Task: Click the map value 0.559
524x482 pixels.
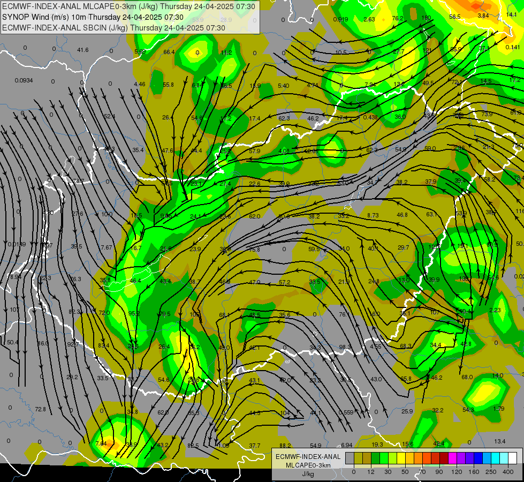Action: 346,413
